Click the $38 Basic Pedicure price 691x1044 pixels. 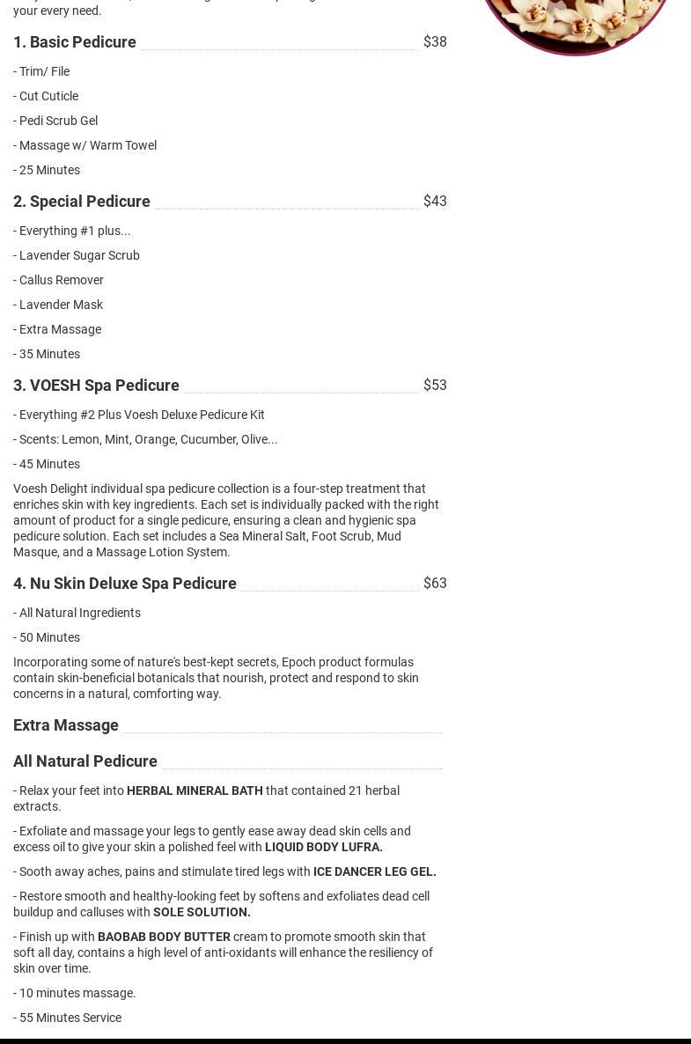point(435,42)
